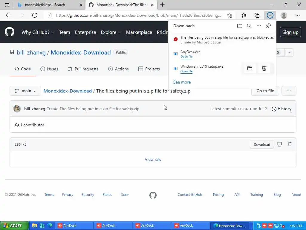Click footer GitHub logo mark
The image size is (306, 230).
coord(153,195)
